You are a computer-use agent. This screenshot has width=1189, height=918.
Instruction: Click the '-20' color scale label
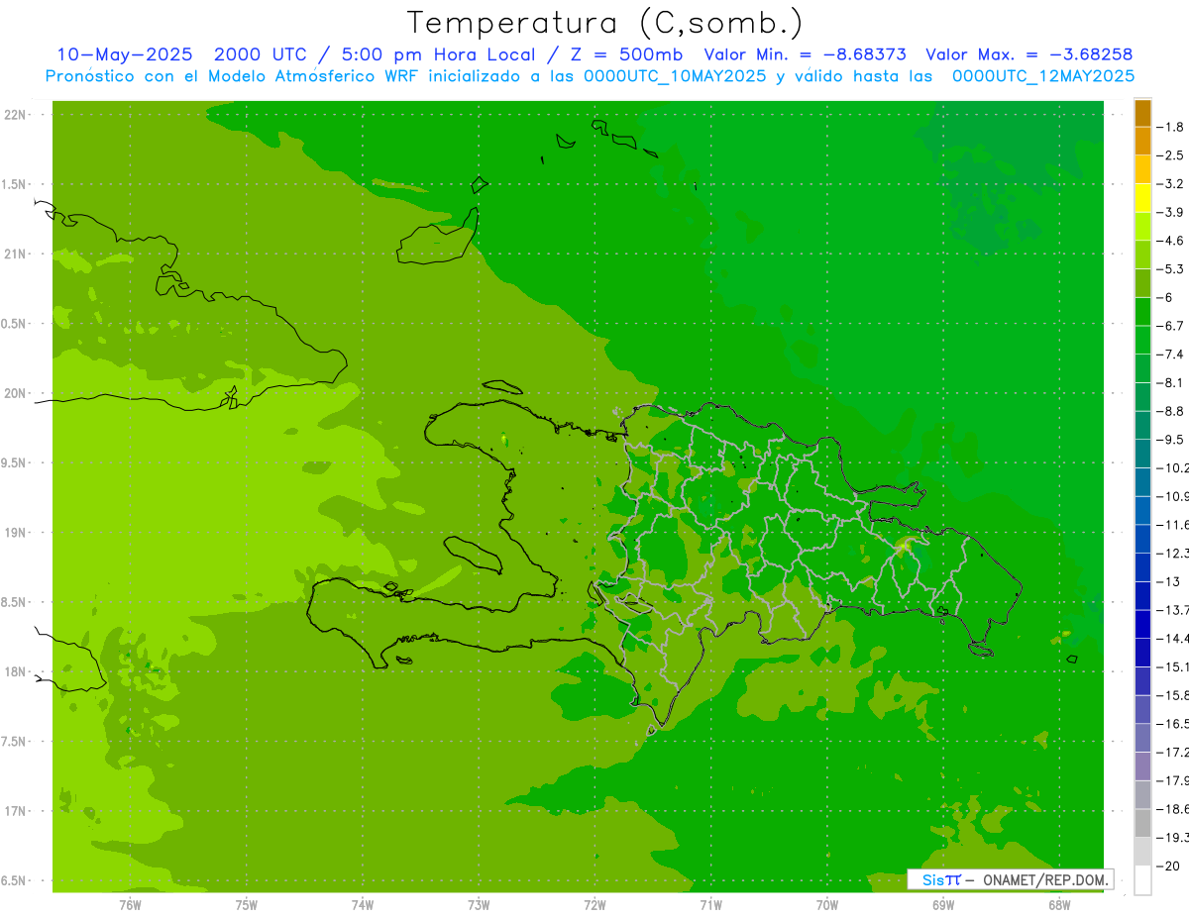tap(1170, 866)
